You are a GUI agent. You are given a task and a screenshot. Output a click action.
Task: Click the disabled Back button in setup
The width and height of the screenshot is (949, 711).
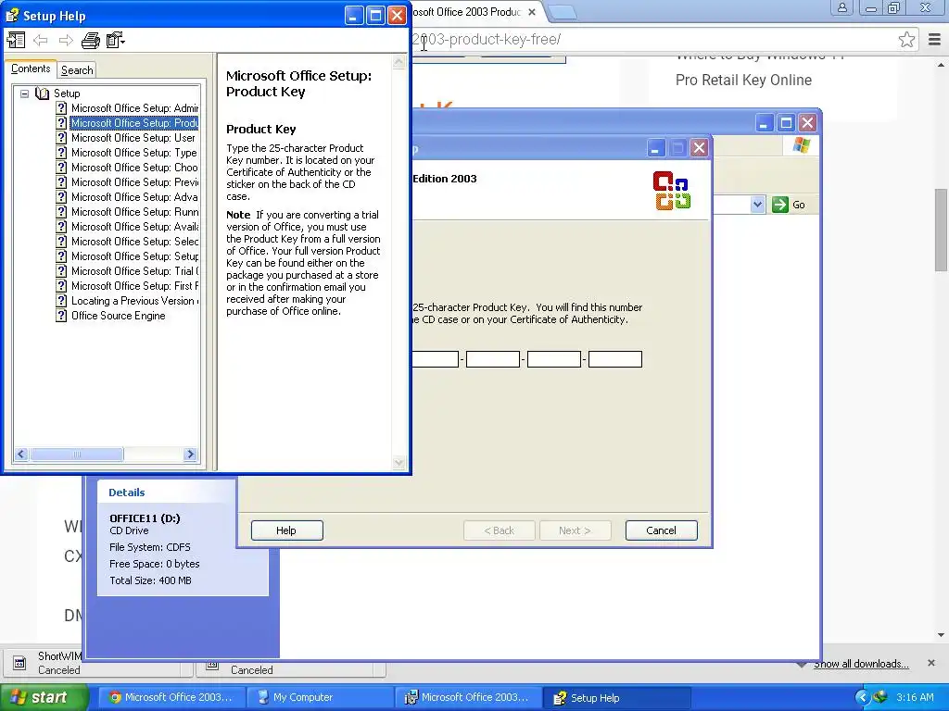pos(500,530)
